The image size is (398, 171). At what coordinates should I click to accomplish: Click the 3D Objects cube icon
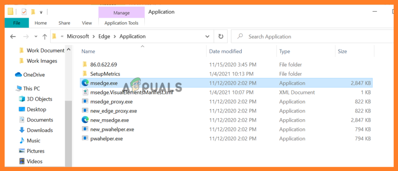pos(22,99)
